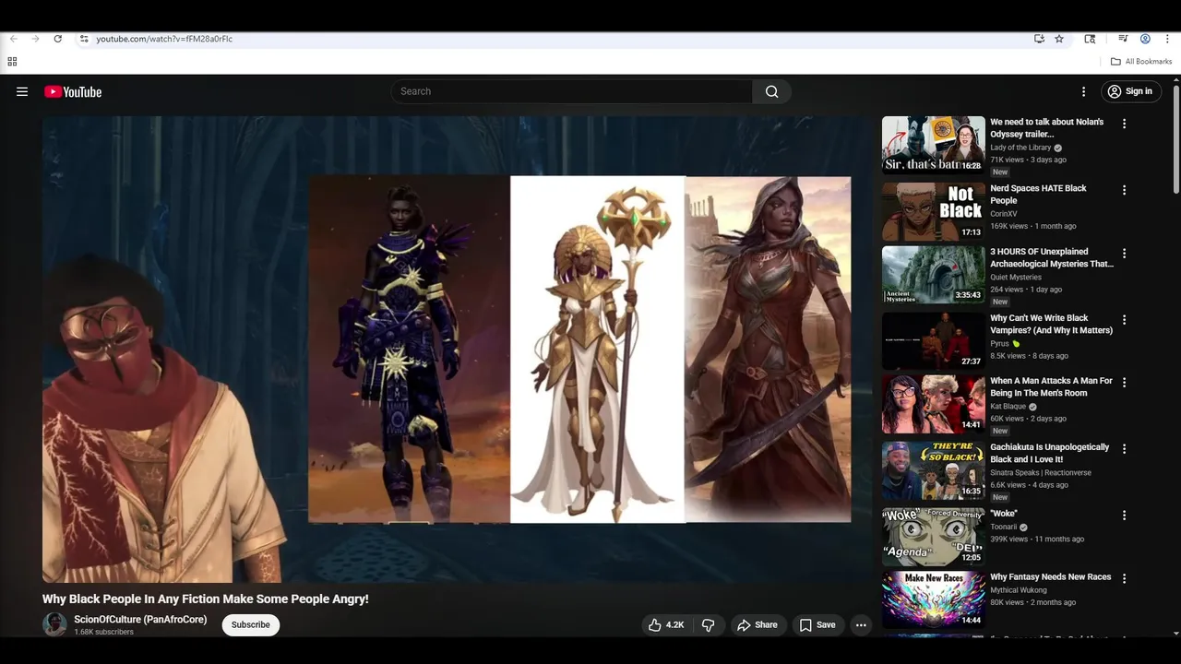Open title 'We need to talk about Nolan's Odyssey trailer'
The height and width of the screenshot is (664, 1181).
[1046, 128]
